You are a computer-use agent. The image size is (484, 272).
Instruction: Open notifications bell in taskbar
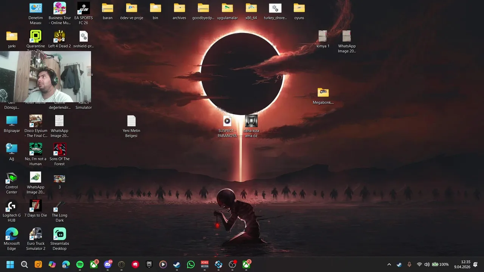[476, 264]
